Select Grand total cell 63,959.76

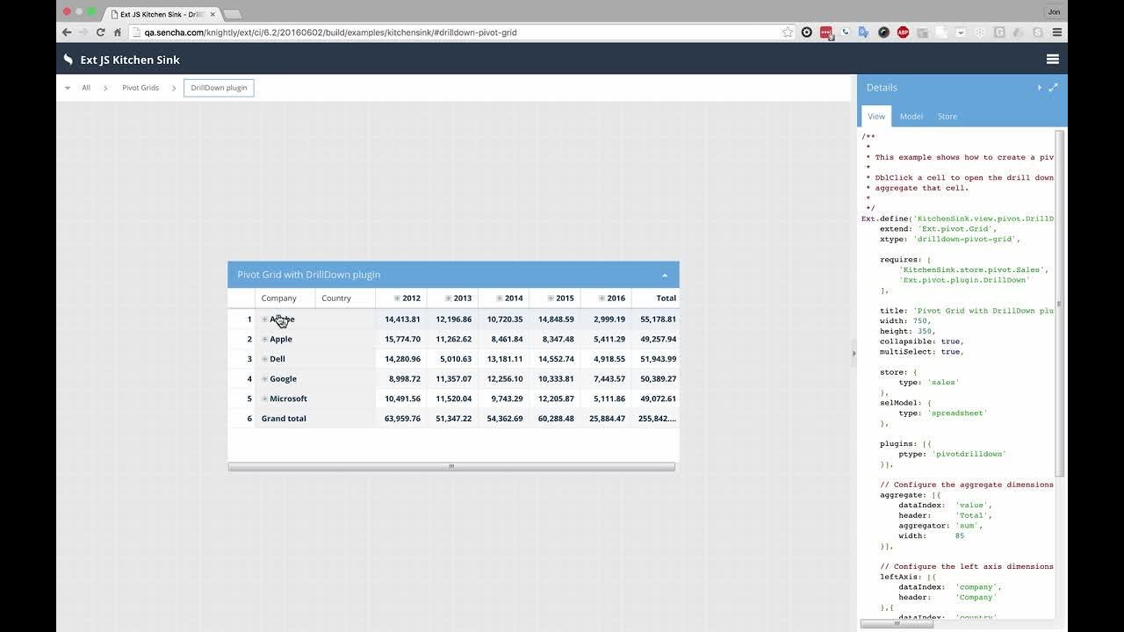[401, 419]
